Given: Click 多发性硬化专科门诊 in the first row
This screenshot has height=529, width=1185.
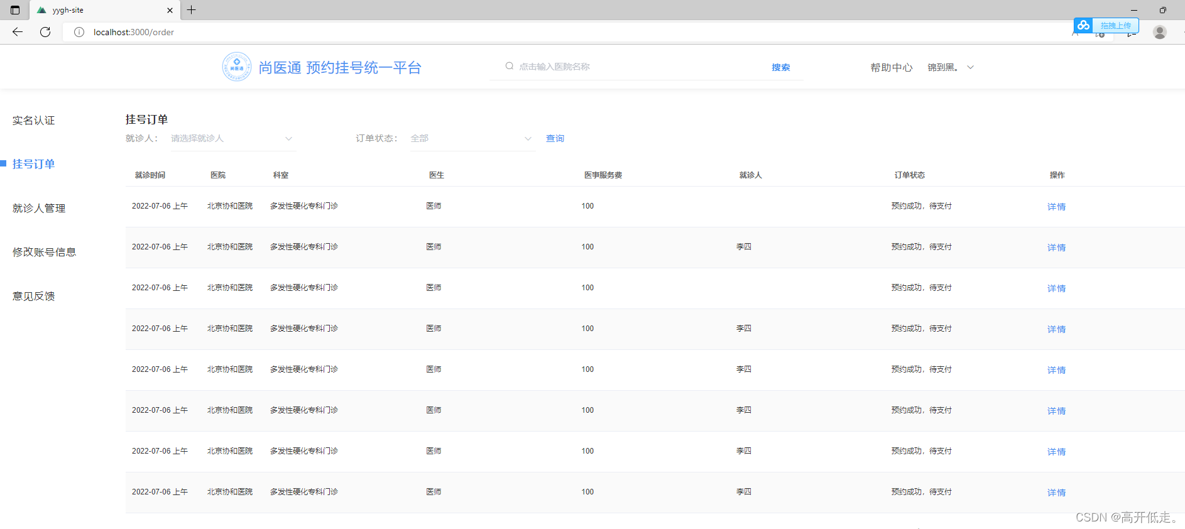Looking at the screenshot, I should (304, 206).
